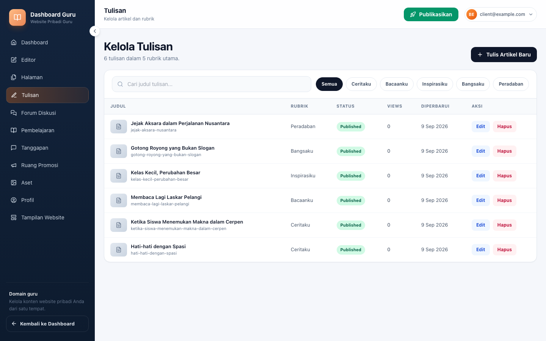Image resolution: width=546 pixels, height=341 pixels.
Task: Click the Editor pencil-square icon
Action: click(14, 60)
